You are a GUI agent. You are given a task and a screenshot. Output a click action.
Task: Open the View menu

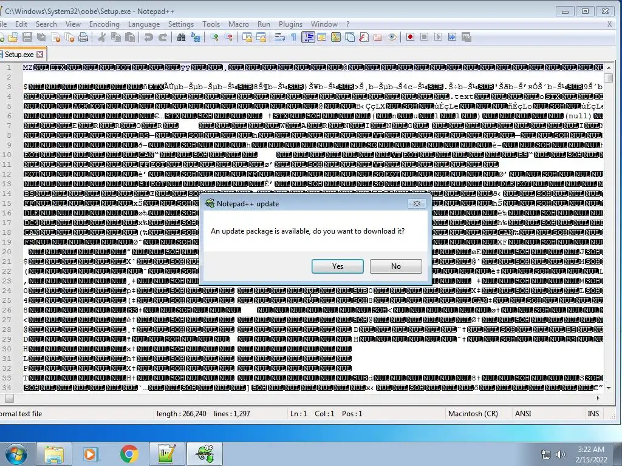point(73,24)
